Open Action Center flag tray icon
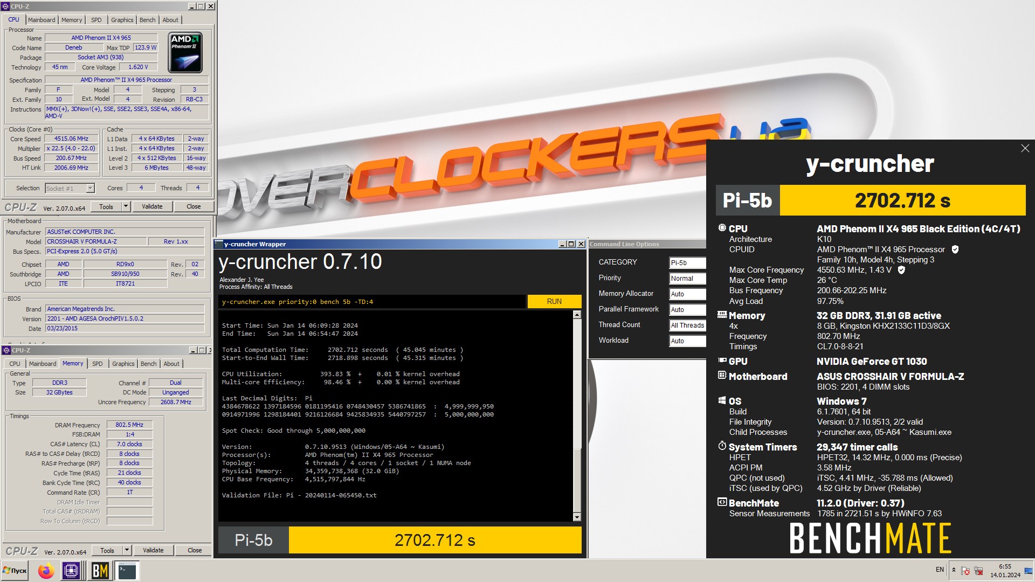The image size is (1035, 582). click(965, 571)
